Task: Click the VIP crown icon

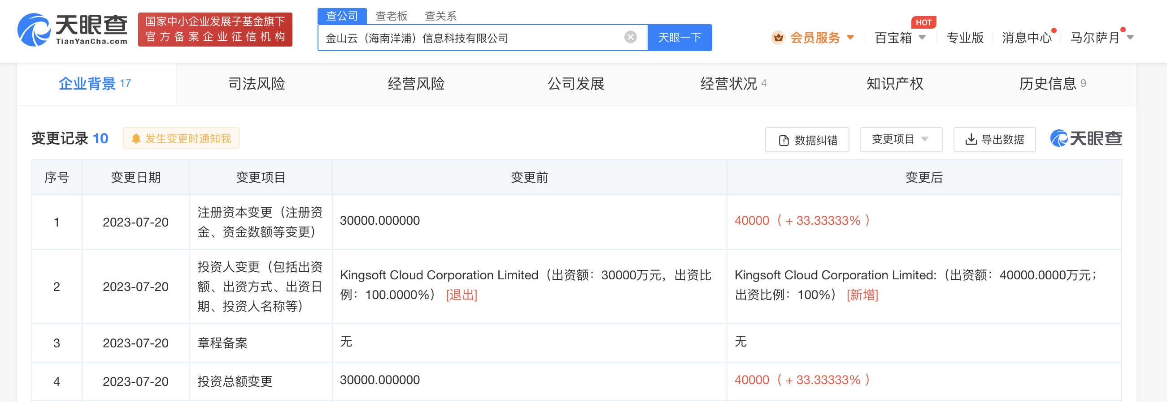Action: [x=778, y=38]
